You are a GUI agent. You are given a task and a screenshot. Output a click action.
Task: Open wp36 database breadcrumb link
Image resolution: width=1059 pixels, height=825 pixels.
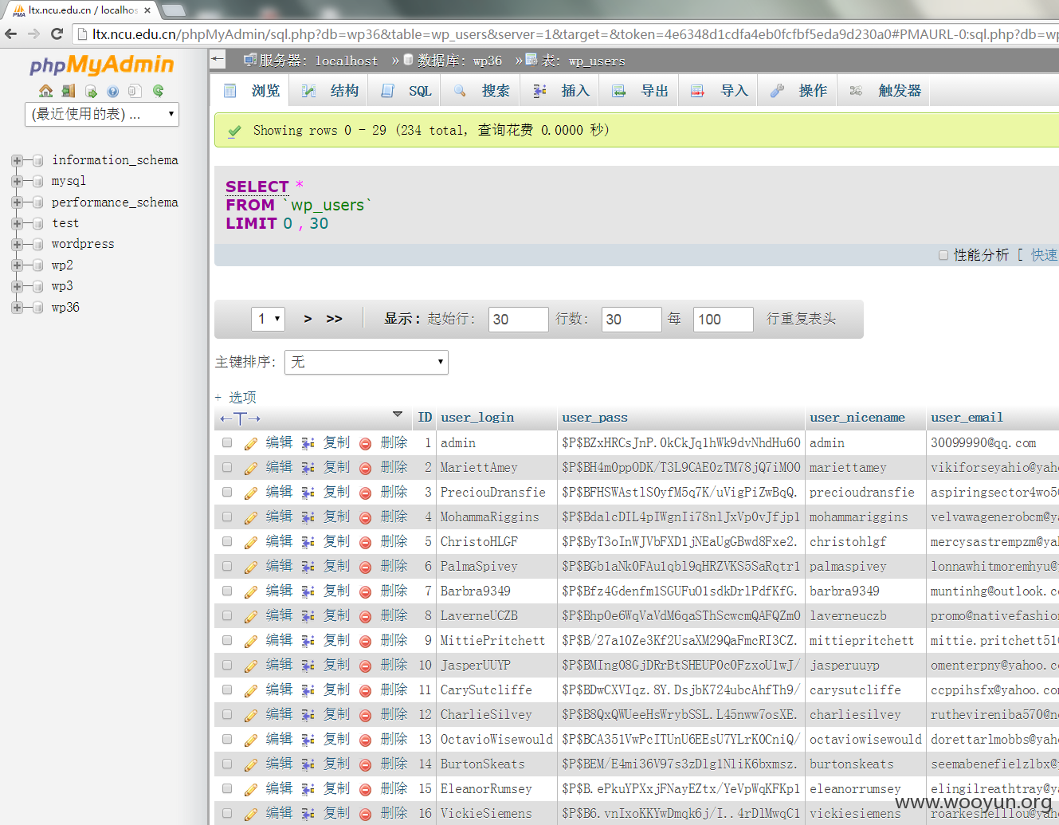click(488, 61)
